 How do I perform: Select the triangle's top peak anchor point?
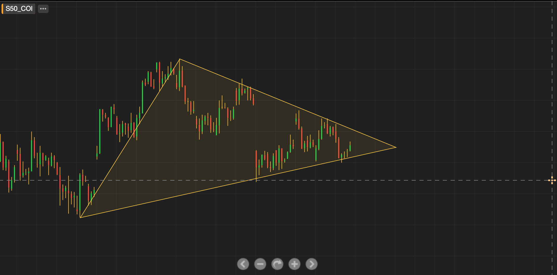pos(179,59)
